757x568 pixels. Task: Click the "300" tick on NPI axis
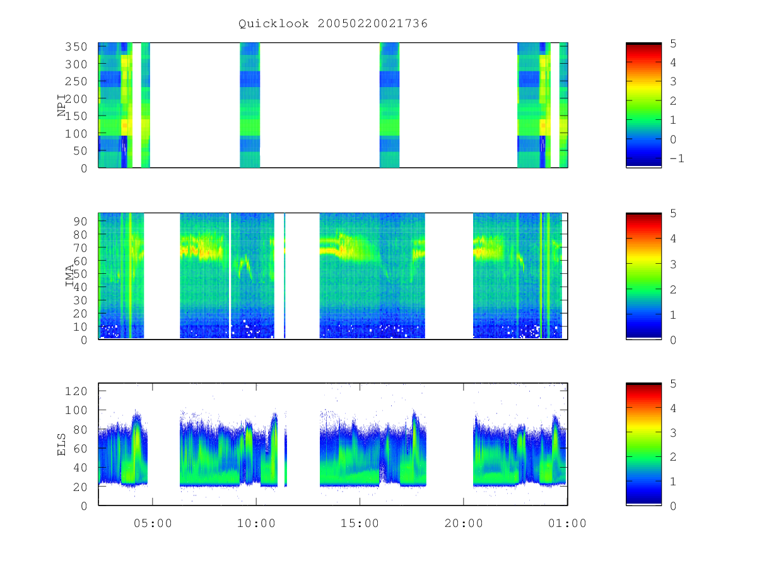coord(77,64)
